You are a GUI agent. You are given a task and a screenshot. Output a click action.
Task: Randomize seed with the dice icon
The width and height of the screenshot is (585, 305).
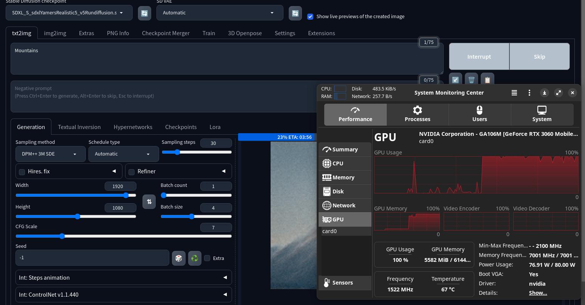point(179,258)
